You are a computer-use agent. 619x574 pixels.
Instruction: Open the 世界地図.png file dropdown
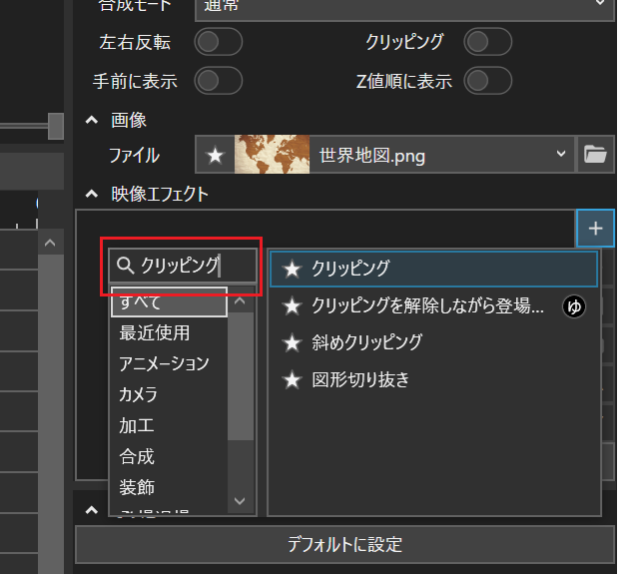[557, 155]
